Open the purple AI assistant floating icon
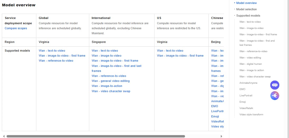Image resolution: width=289 pixels, height=138 pixels. click(x=275, y=96)
